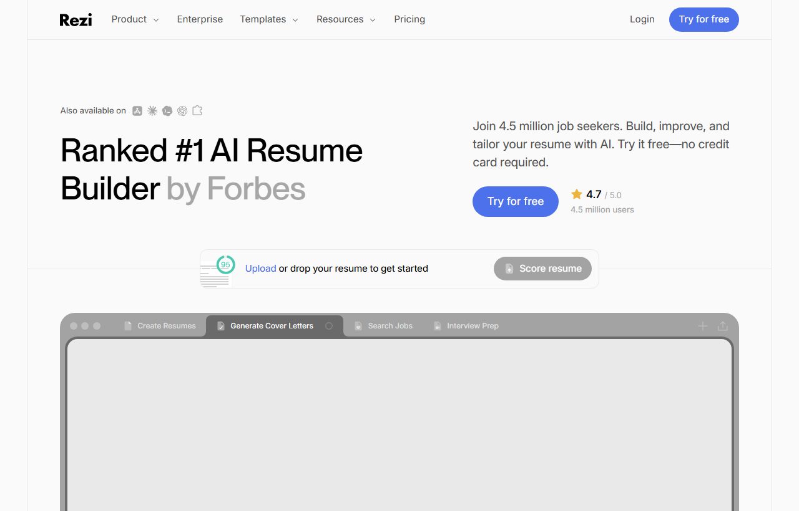
Task: Click the gold star rating icon
Action: pyautogui.click(x=577, y=194)
